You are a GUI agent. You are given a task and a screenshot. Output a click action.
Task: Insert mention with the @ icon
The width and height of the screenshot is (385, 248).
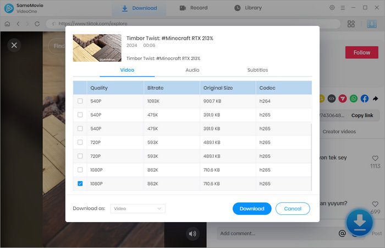click(342, 233)
